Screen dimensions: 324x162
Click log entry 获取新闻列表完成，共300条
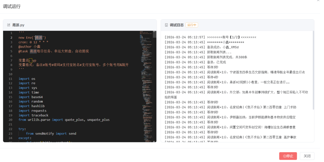pyautogui.click(x=206, y=57)
